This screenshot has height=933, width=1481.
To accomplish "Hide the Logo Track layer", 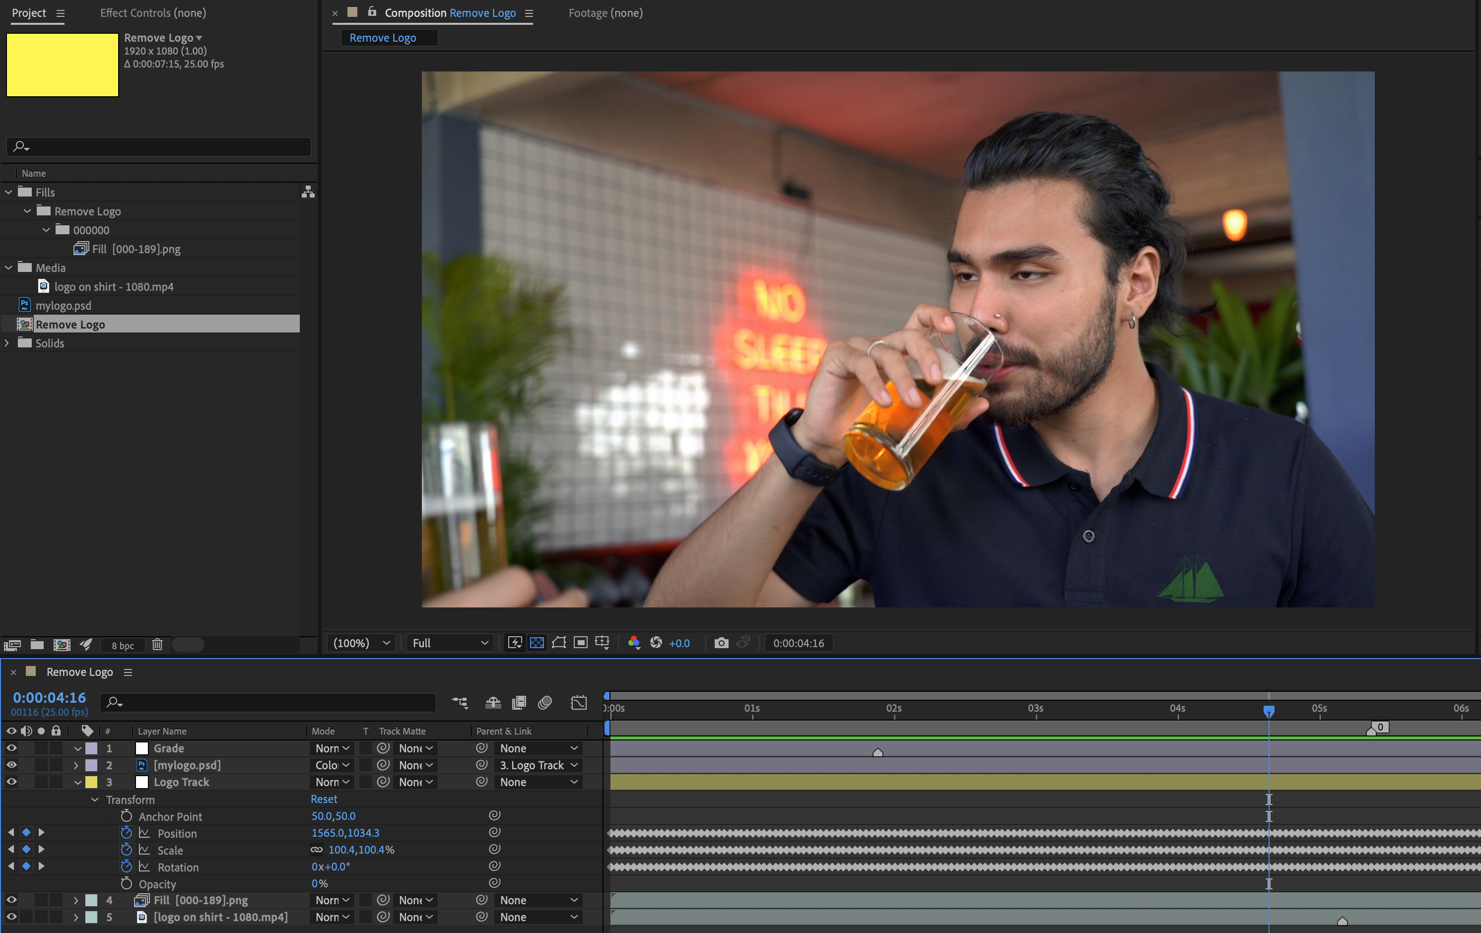I will pyautogui.click(x=11, y=782).
